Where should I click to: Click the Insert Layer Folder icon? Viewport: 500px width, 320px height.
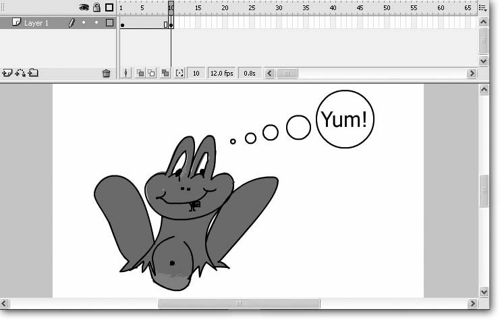tap(33, 73)
